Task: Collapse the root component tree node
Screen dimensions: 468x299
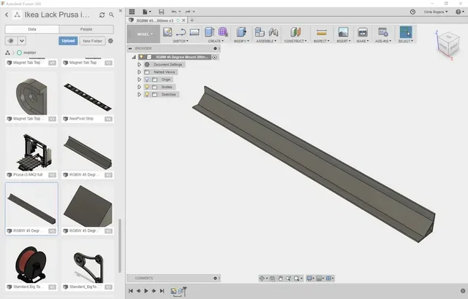Action: (134, 57)
